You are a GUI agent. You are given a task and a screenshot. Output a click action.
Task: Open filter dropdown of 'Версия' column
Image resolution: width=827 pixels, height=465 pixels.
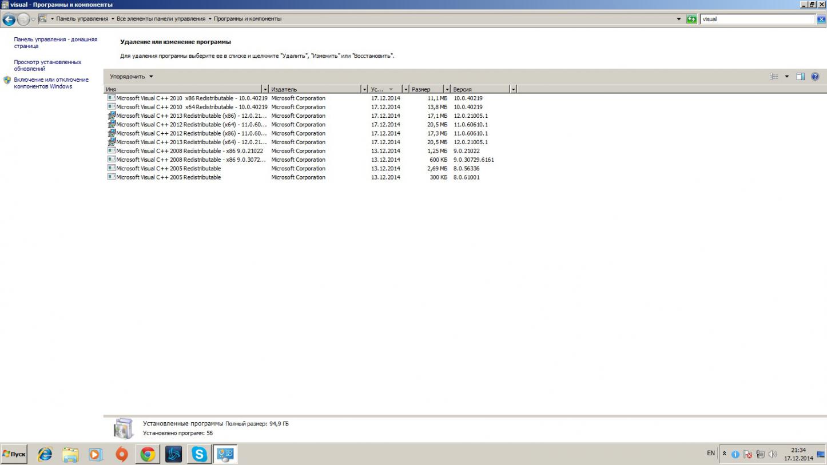(513, 89)
